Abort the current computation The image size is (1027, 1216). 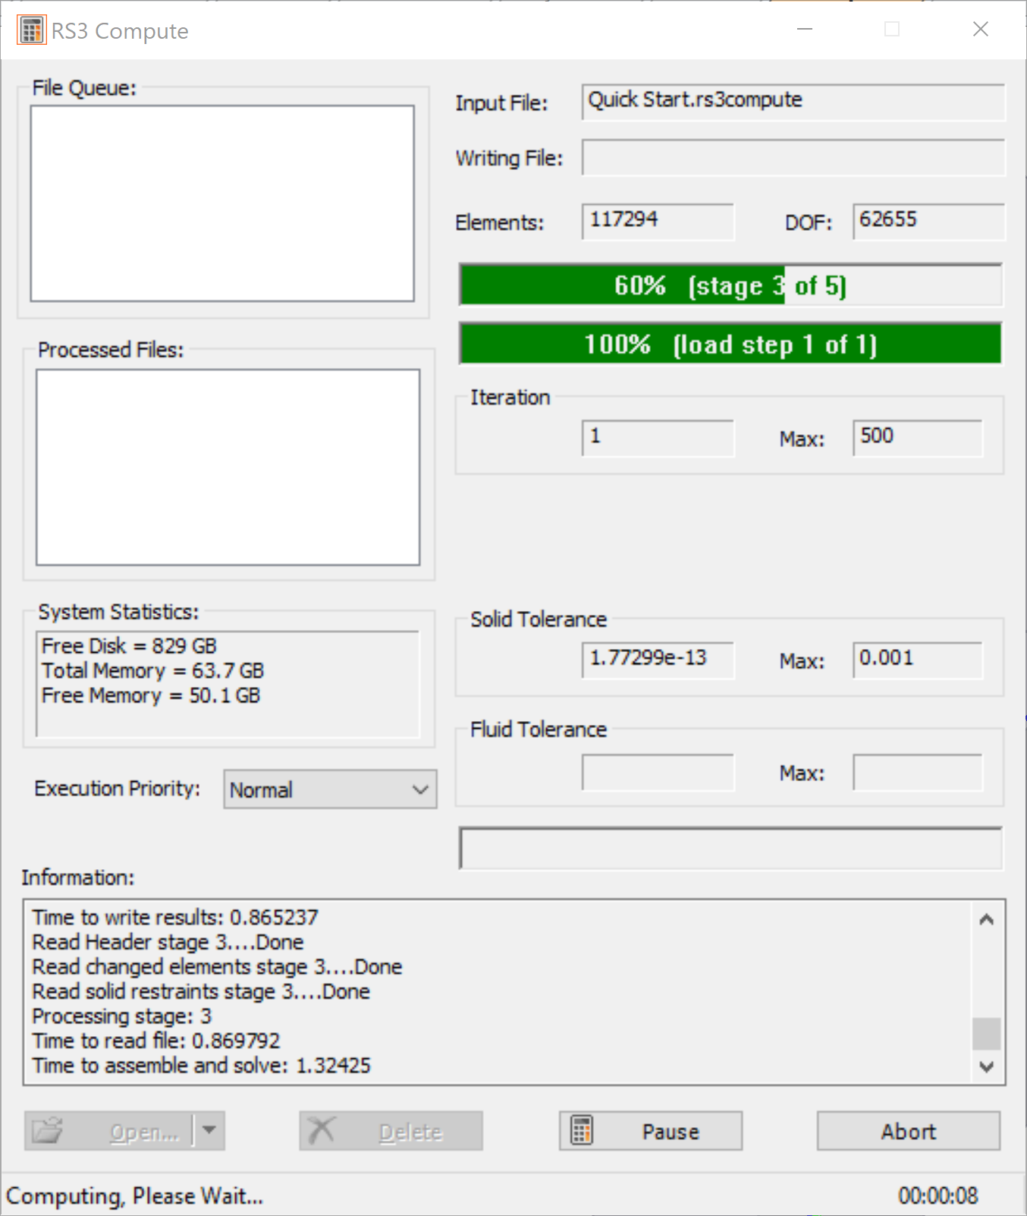click(x=908, y=1131)
